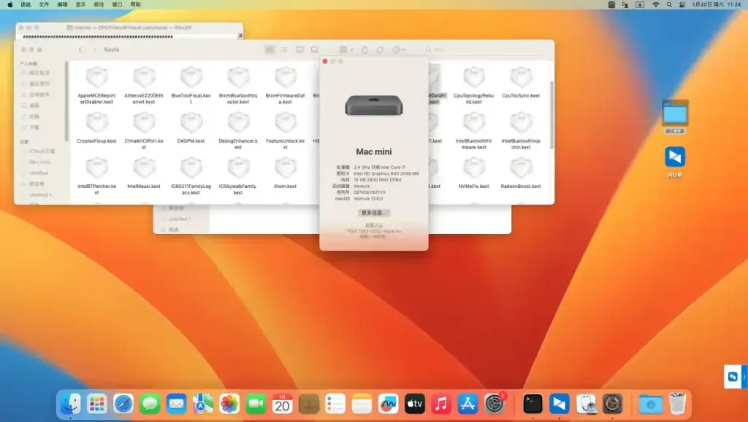Switch Finder to icon view
The width and height of the screenshot is (748, 422).
click(270, 50)
